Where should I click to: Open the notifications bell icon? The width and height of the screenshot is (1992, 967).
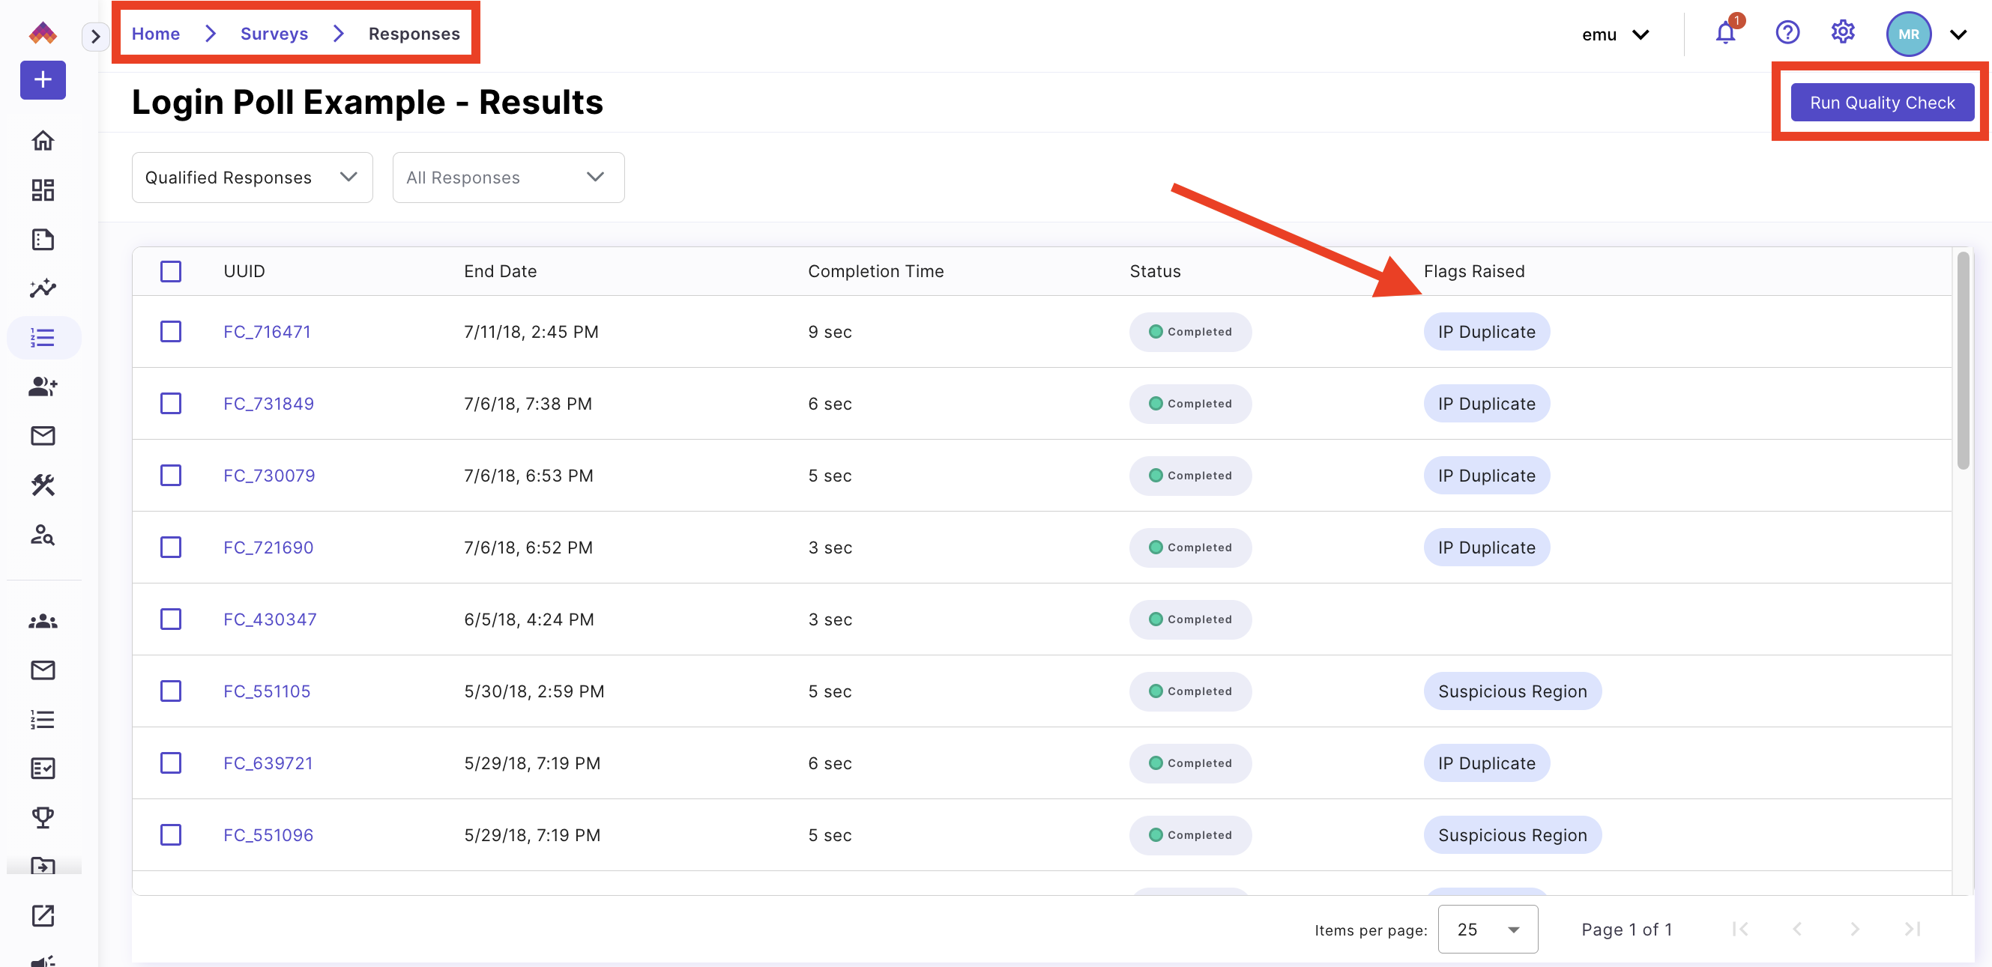click(x=1725, y=33)
